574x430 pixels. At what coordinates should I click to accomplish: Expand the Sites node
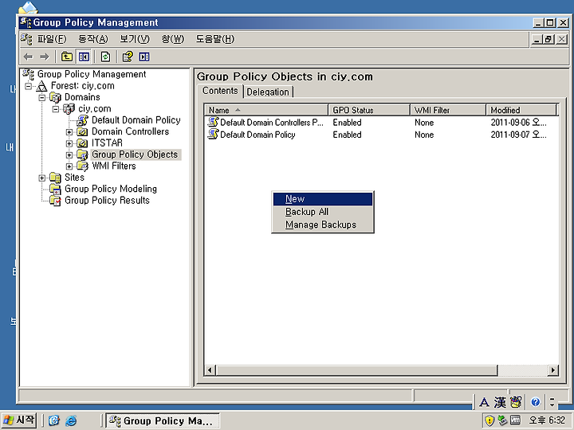click(42, 178)
